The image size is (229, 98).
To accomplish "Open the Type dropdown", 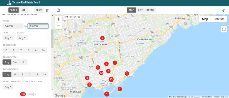I will 8,38.
